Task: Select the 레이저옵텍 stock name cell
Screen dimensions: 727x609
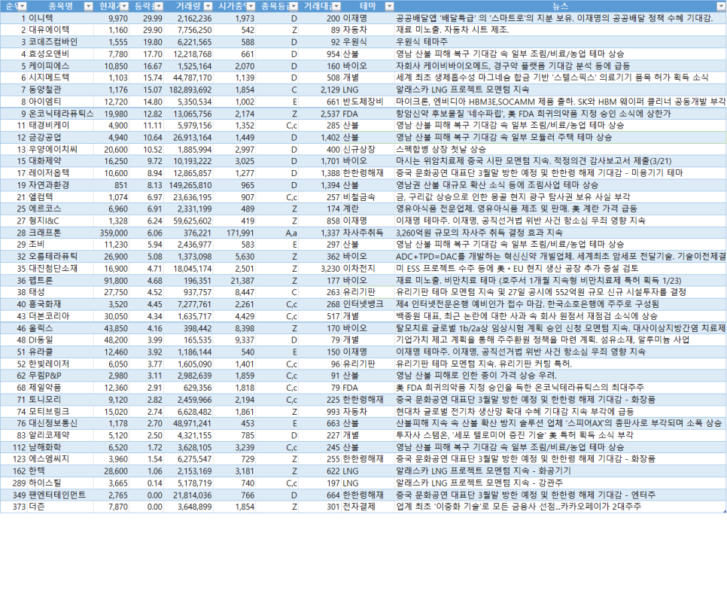Action: [x=60, y=173]
